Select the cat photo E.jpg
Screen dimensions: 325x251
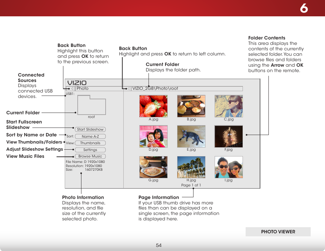(x=191, y=136)
